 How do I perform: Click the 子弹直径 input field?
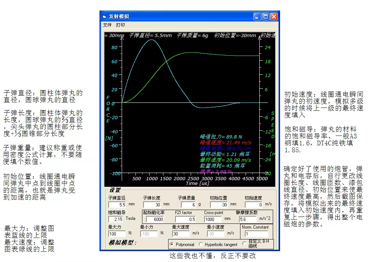coord(117,205)
